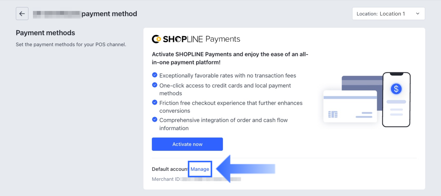Click the back arrow button
Viewport: 441px width, 196px height.
point(22,14)
